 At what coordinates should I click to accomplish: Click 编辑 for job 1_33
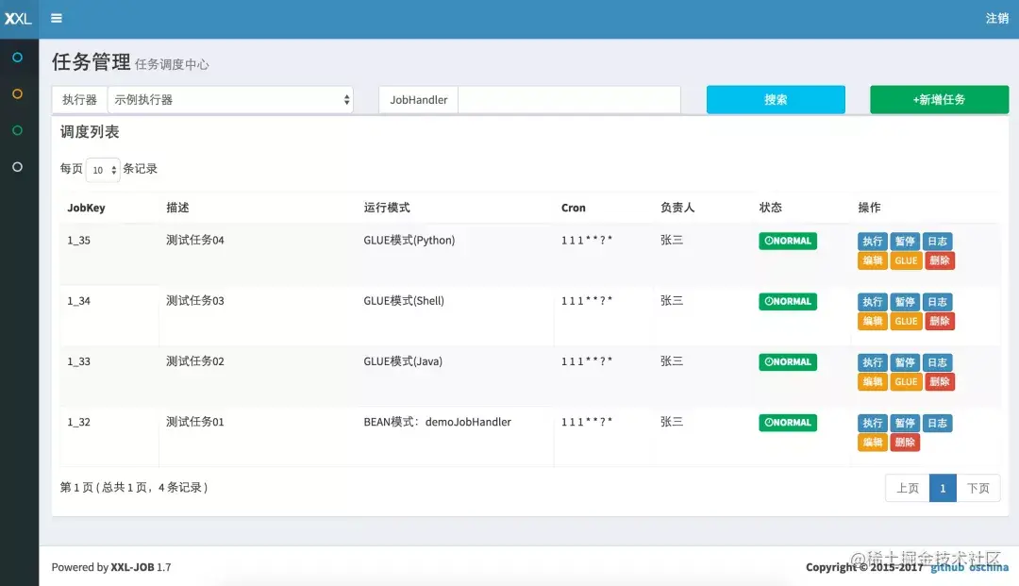(872, 381)
